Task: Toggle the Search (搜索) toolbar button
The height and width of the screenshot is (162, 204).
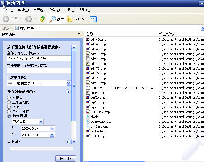Action: (57, 19)
